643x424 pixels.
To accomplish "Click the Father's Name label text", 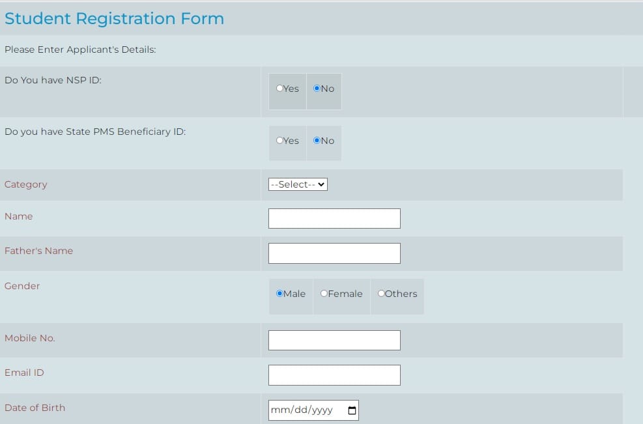I will [38, 251].
